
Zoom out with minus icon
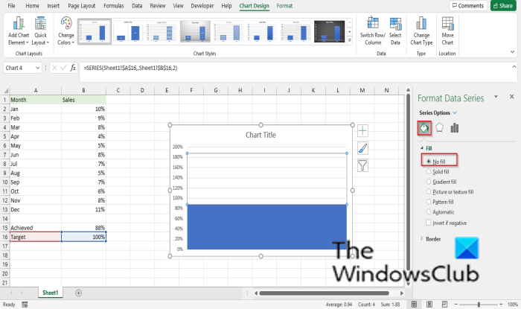pyautogui.click(x=456, y=305)
